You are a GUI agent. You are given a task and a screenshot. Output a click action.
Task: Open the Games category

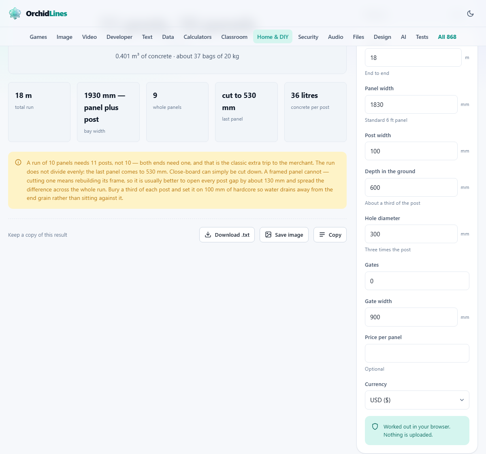[x=38, y=37]
